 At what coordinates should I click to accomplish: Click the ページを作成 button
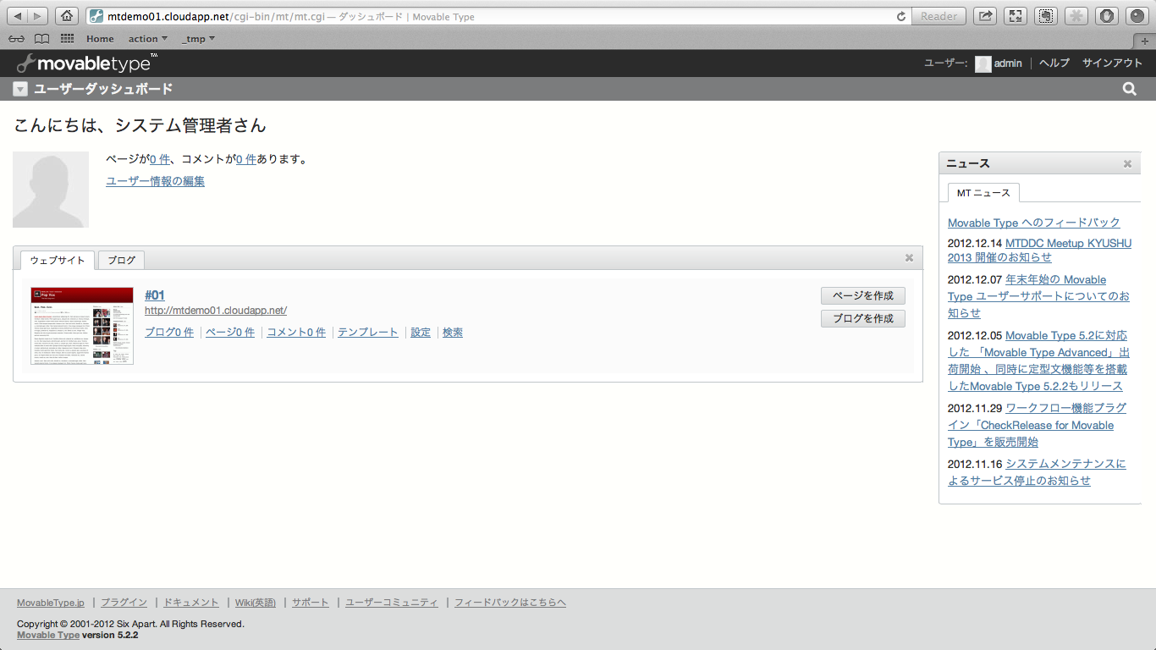(863, 295)
